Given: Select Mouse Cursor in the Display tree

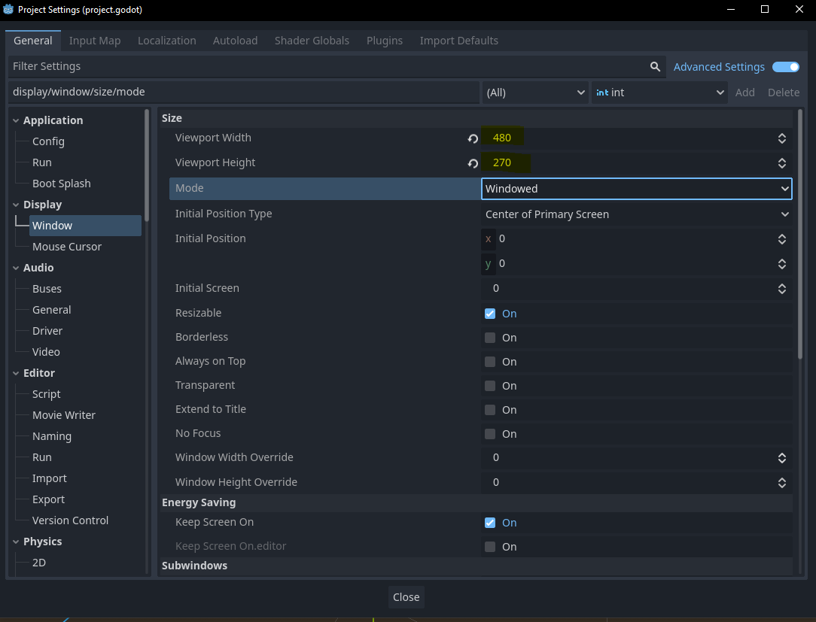Looking at the screenshot, I should pos(66,247).
